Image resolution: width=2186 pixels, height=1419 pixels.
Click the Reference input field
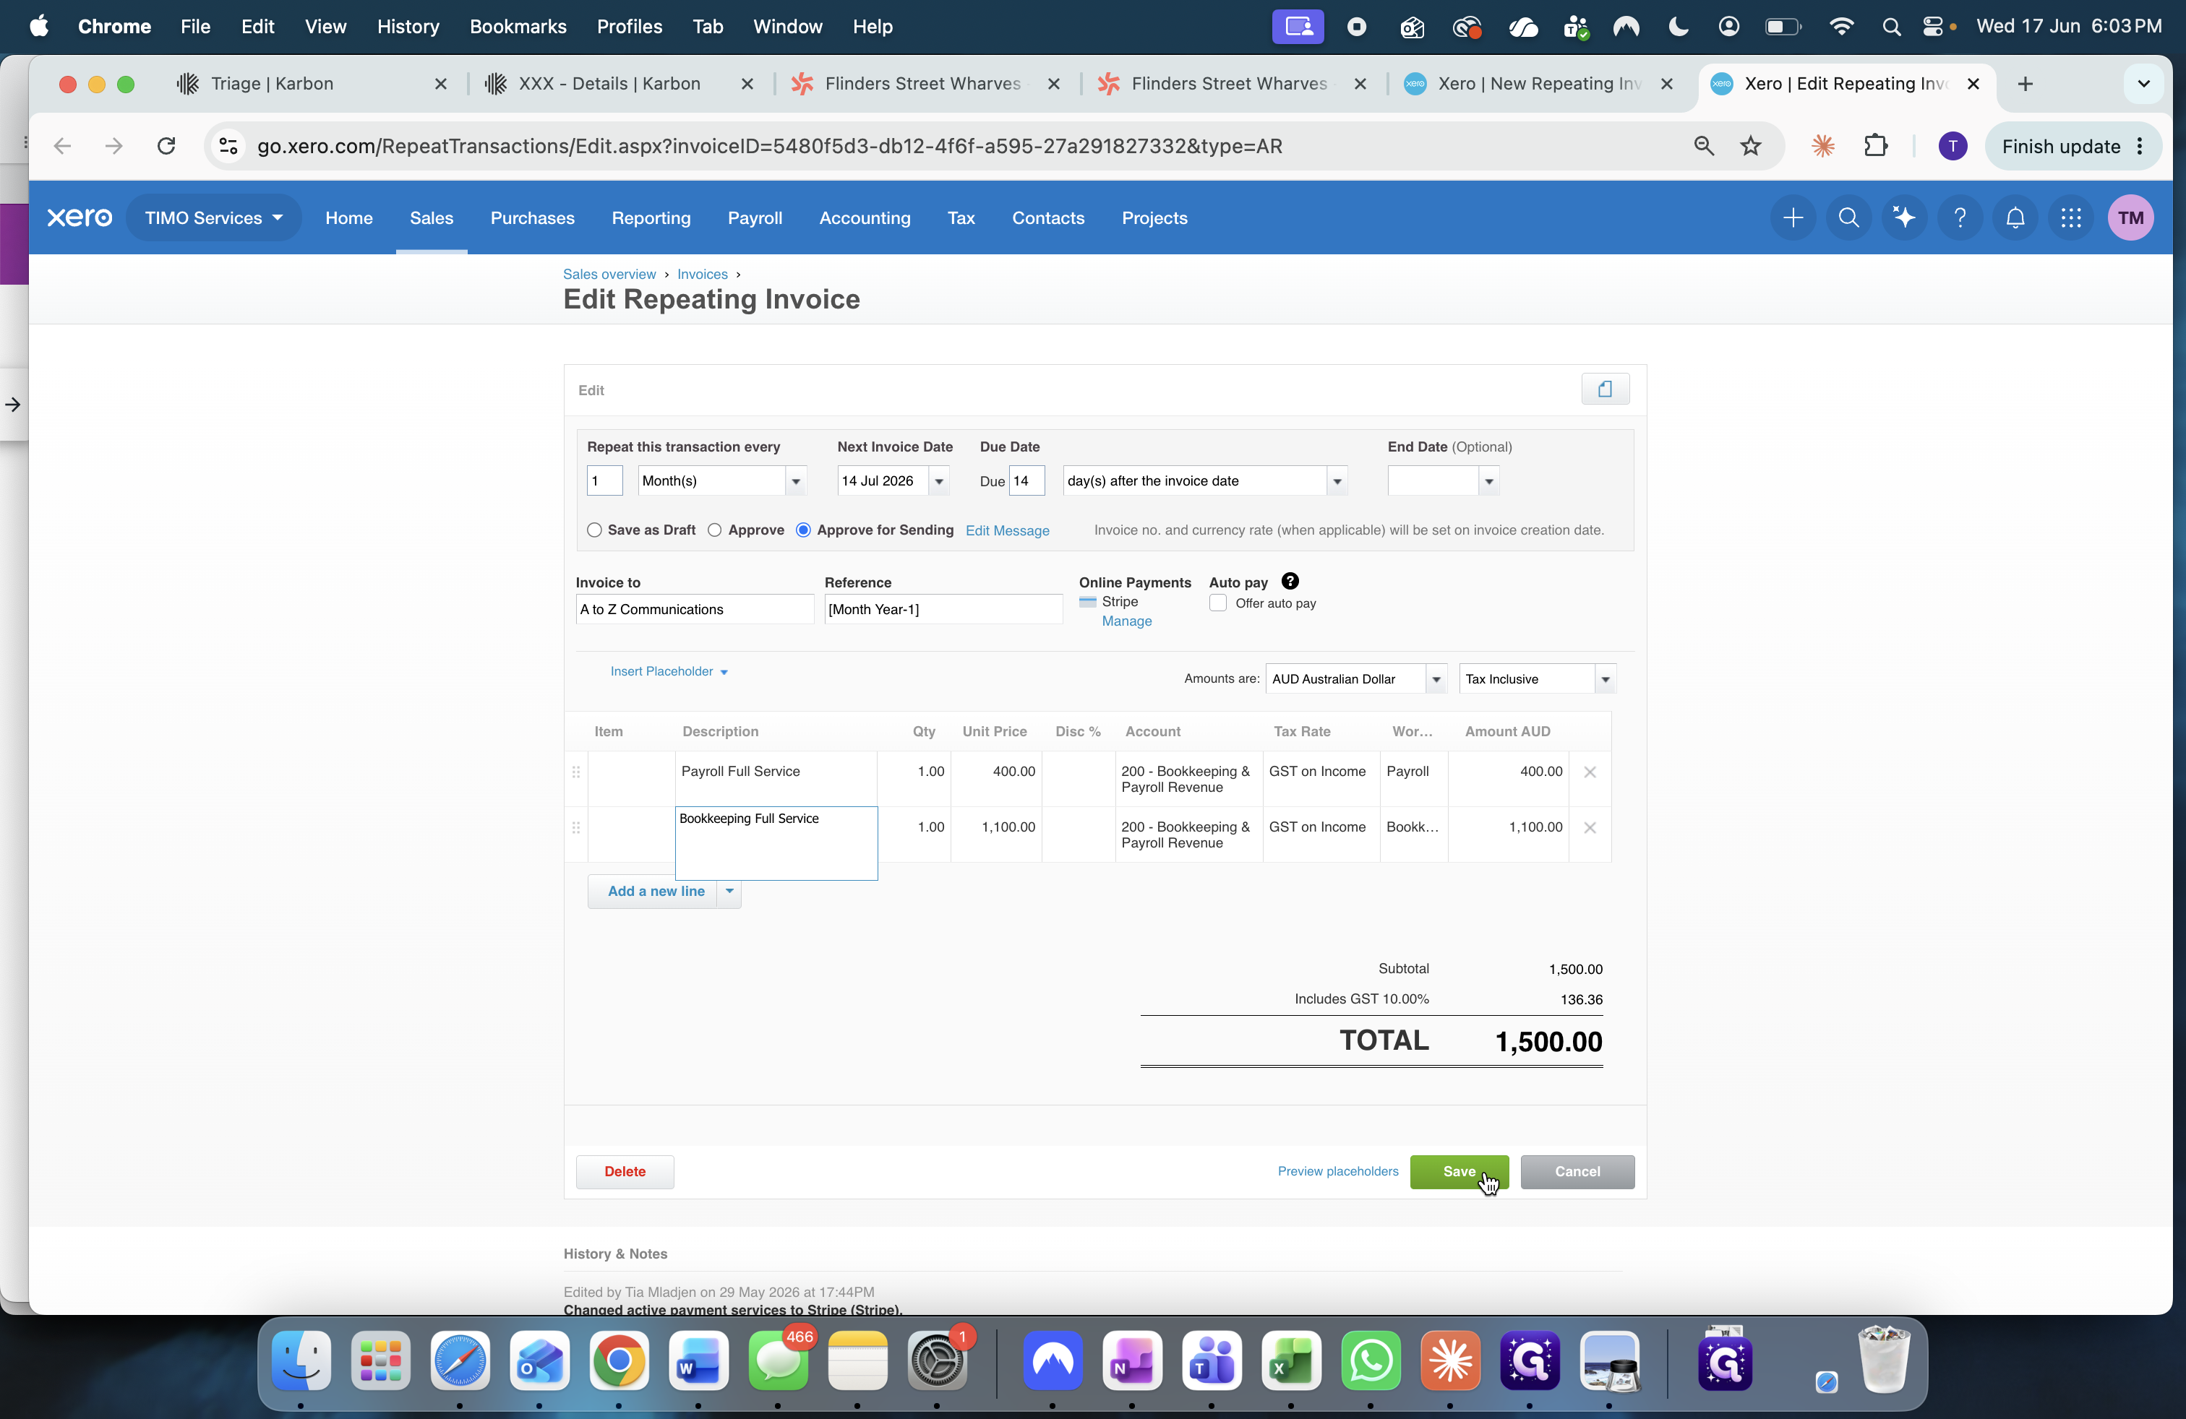(943, 608)
